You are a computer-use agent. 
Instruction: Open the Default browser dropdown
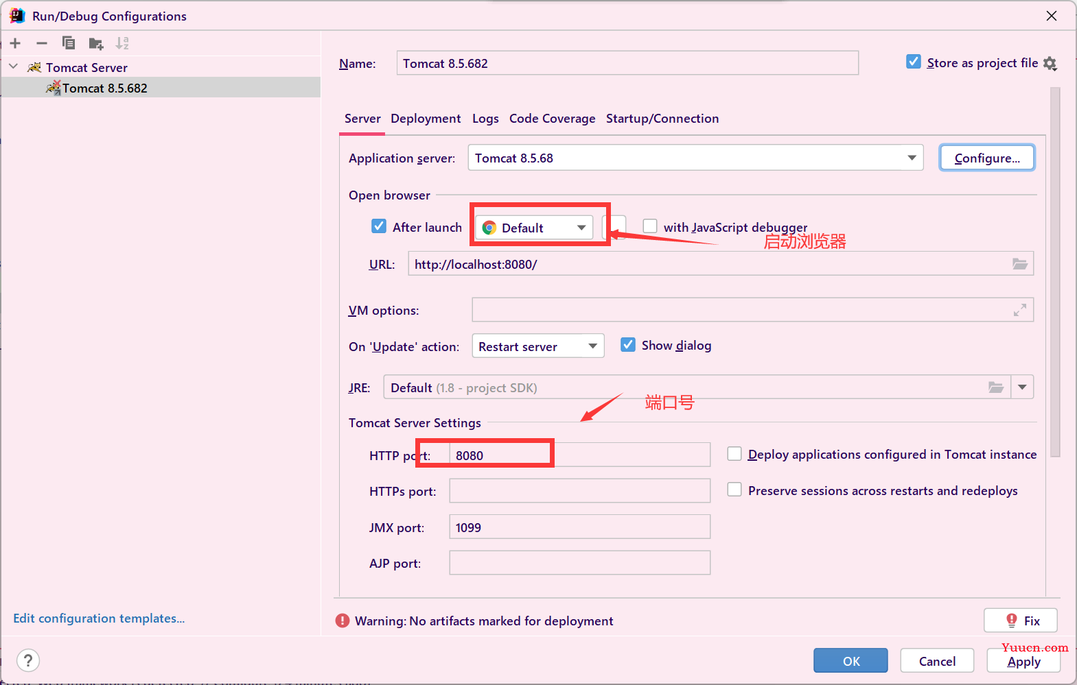click(534, 228)
